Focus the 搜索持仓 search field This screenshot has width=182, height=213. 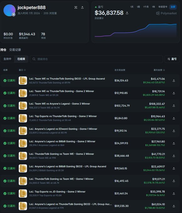[97, 59]
